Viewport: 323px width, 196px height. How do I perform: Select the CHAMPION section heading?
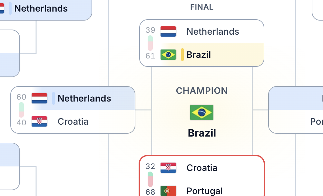[x=201, y=91]
